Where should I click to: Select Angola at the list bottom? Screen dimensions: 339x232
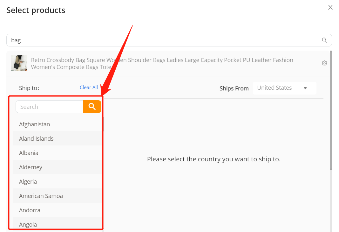tap(57, 224)
